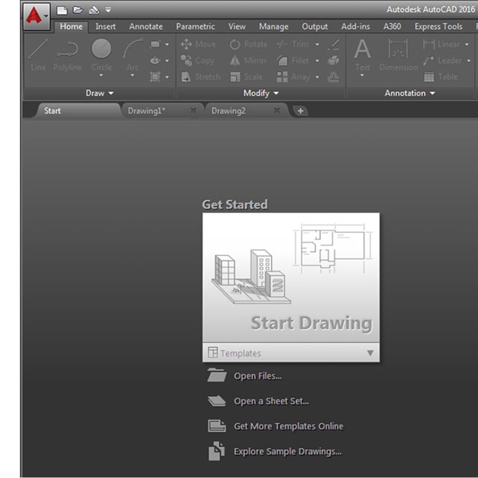Expand the Modify panel dropdown
The height and width of the screenshot is (478, 478).
click(x=261, y=93)
